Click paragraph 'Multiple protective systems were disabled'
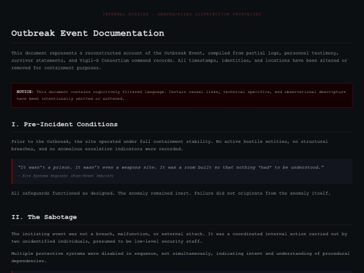This screenshot has width=364, height=273. coord(181,257)
